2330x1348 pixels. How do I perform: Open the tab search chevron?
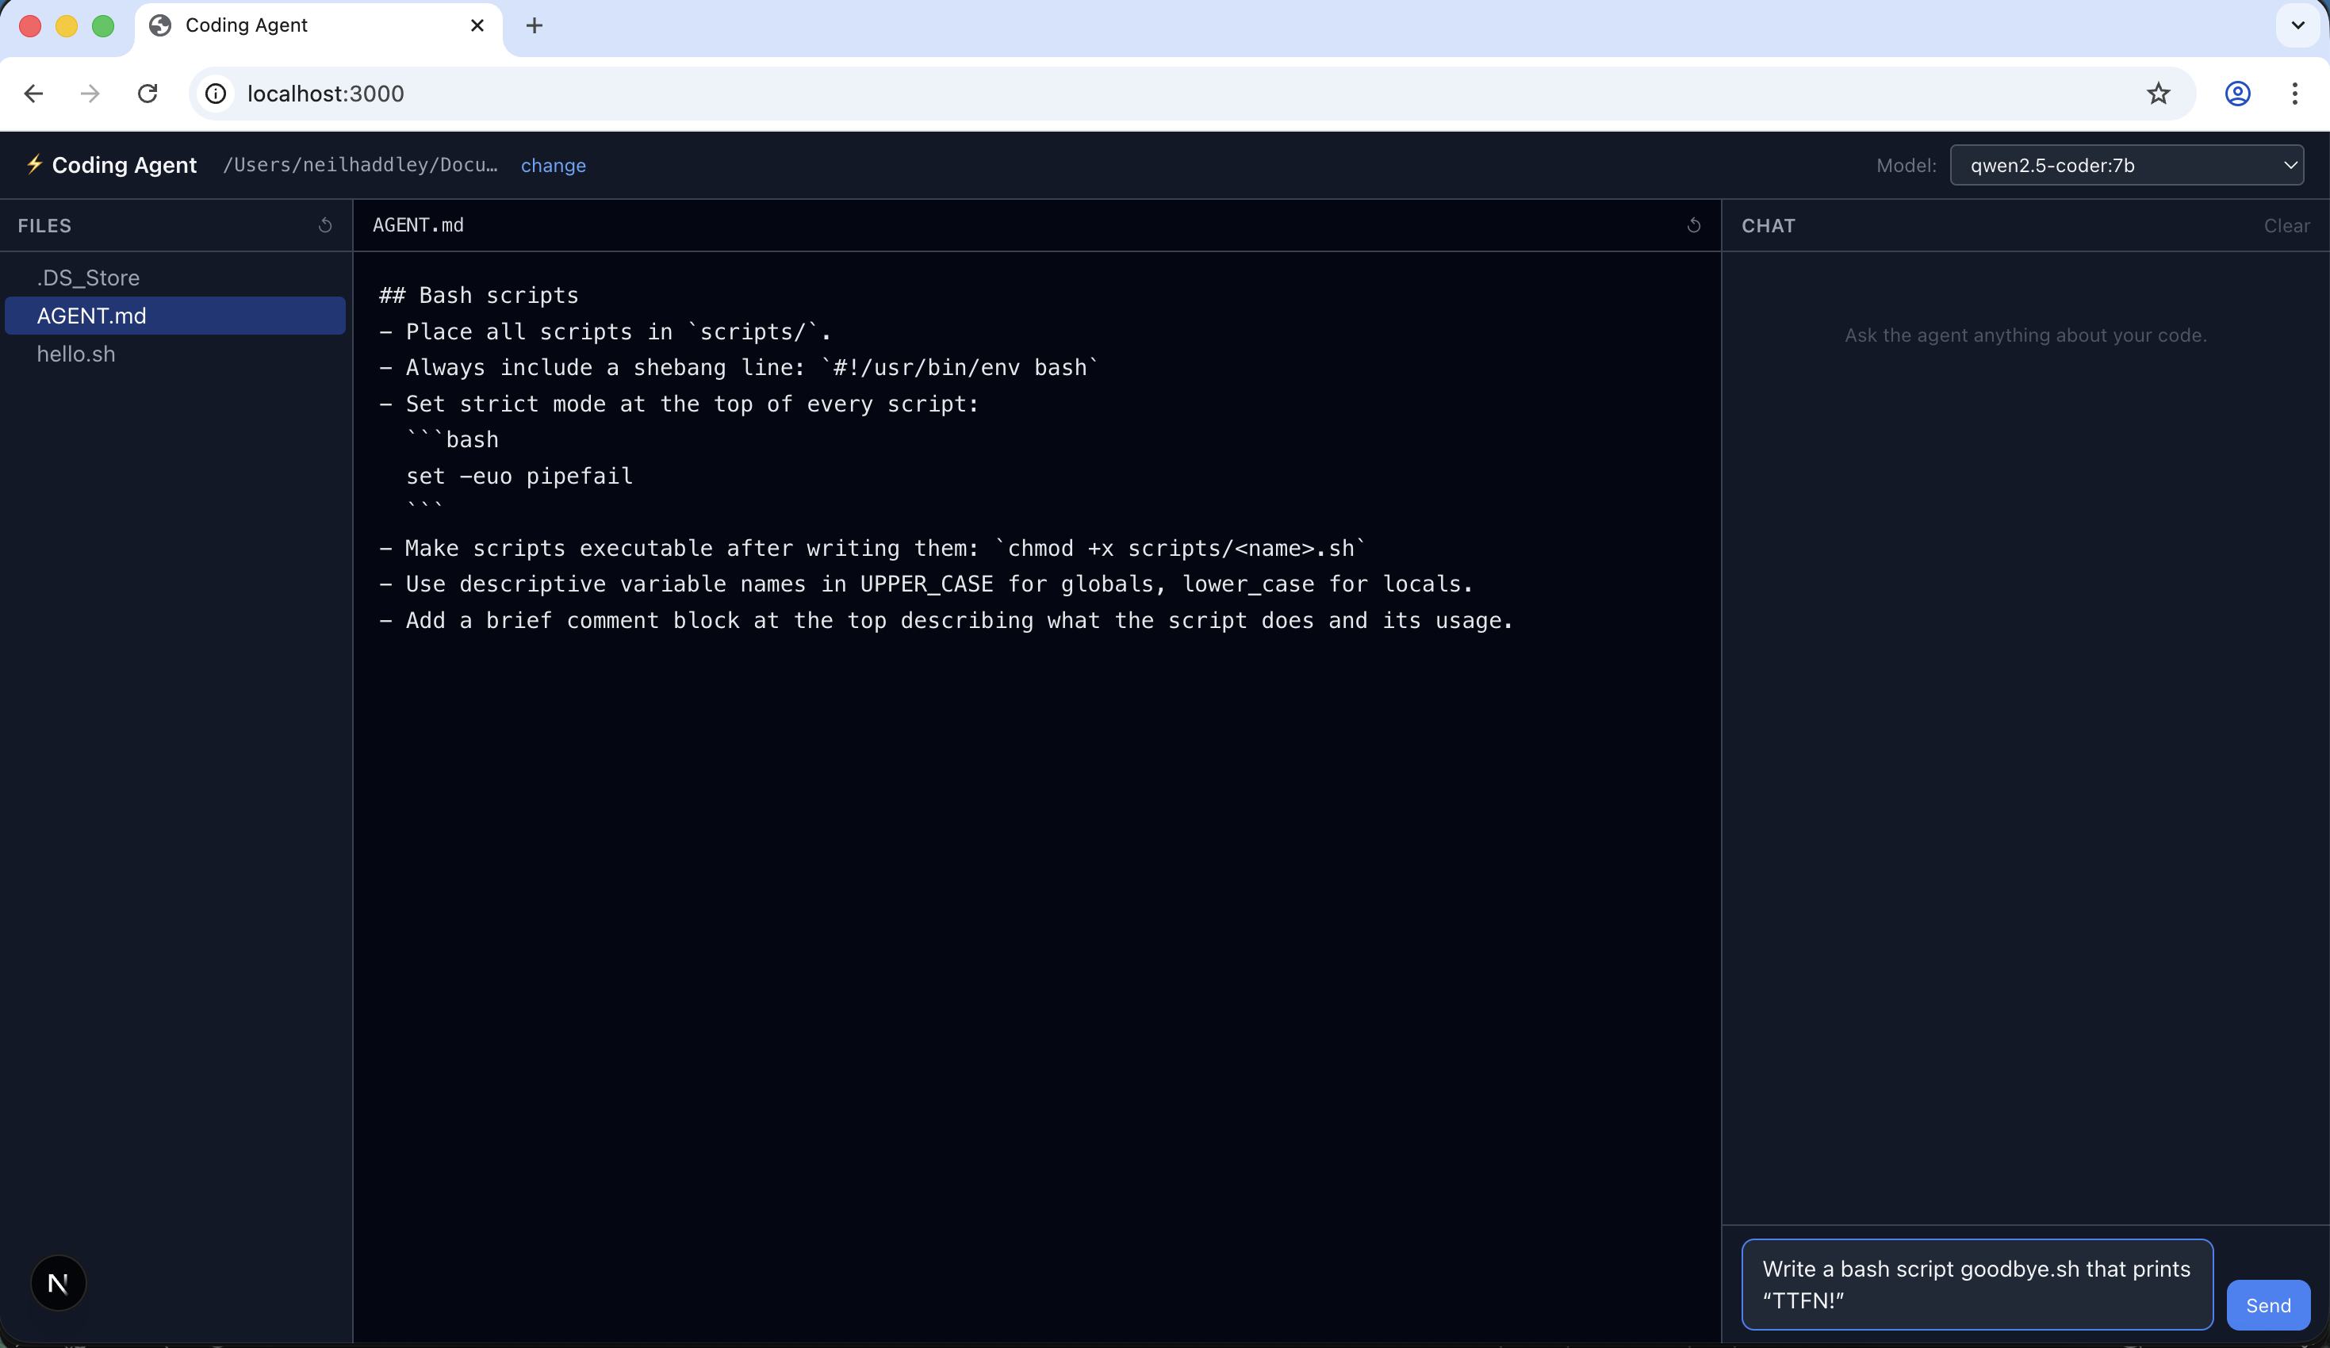(2297, 25)
